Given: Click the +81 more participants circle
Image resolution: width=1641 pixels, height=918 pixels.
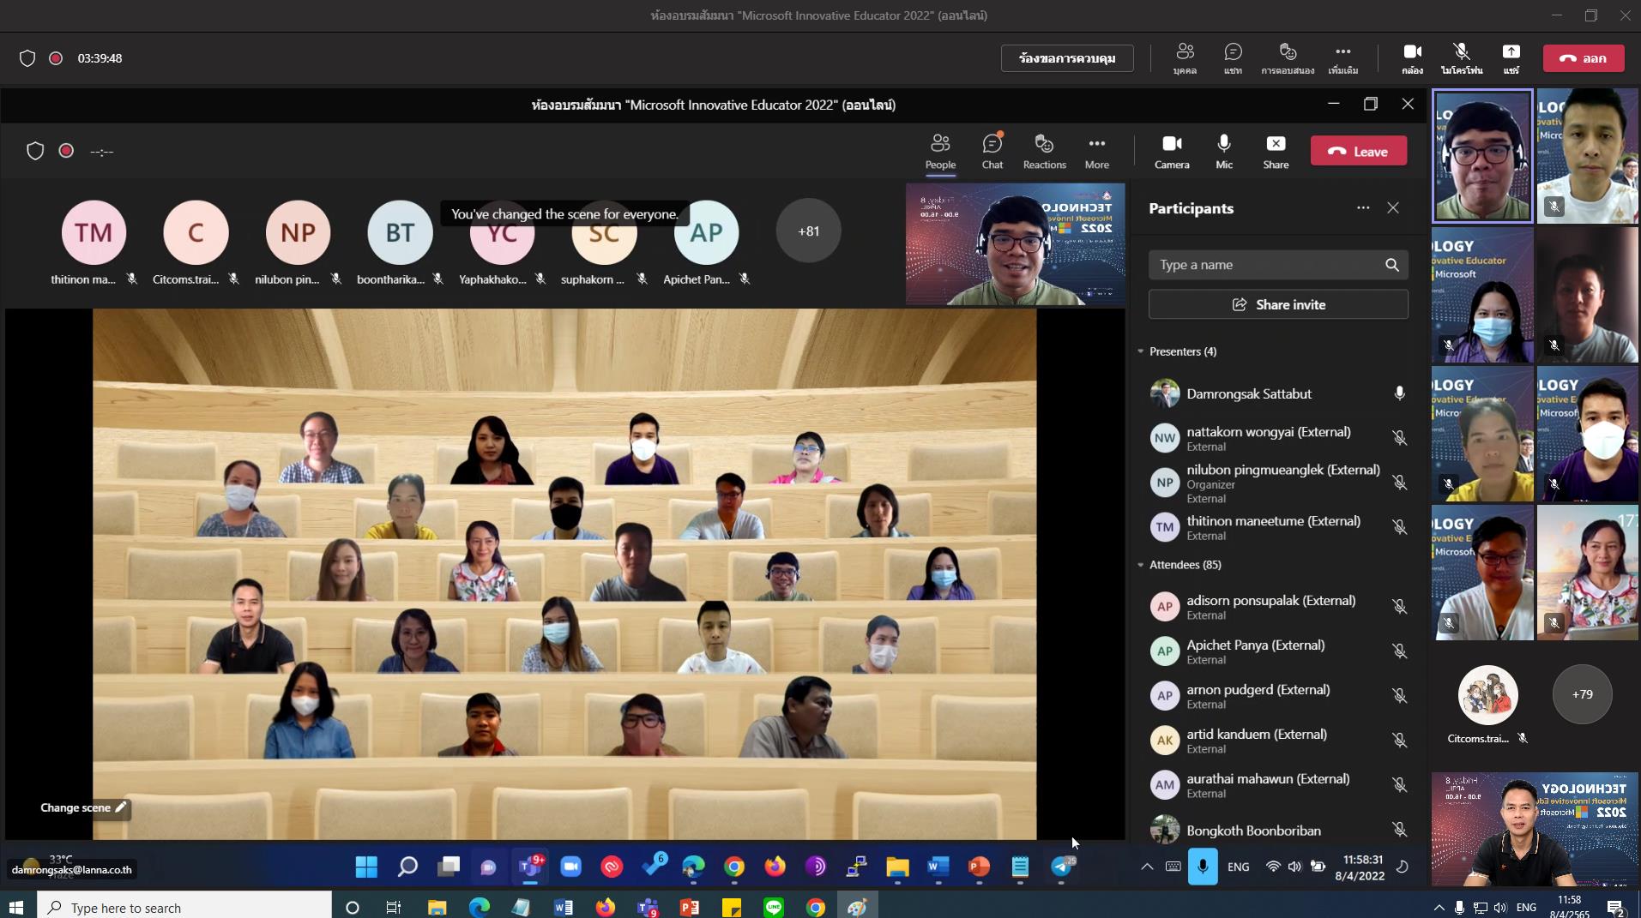Looking at the screenshot, I should (x=808, y=231).
